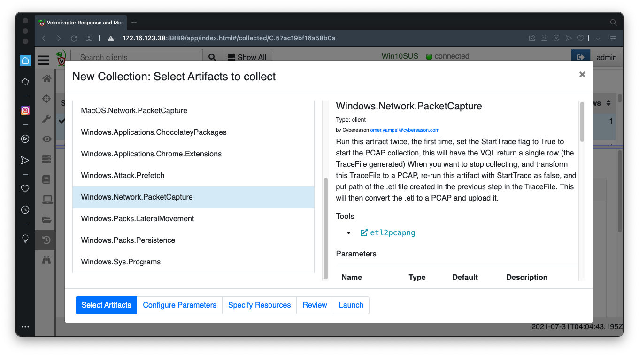The image size is (639, 356).
Task: Go to the Specify Resources step
Action: (x=259, y=305)
